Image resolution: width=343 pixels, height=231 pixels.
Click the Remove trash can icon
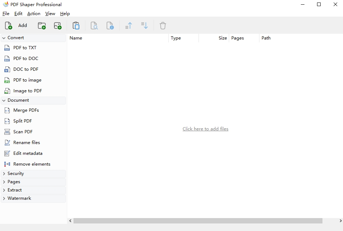click(x=163, y=26)
